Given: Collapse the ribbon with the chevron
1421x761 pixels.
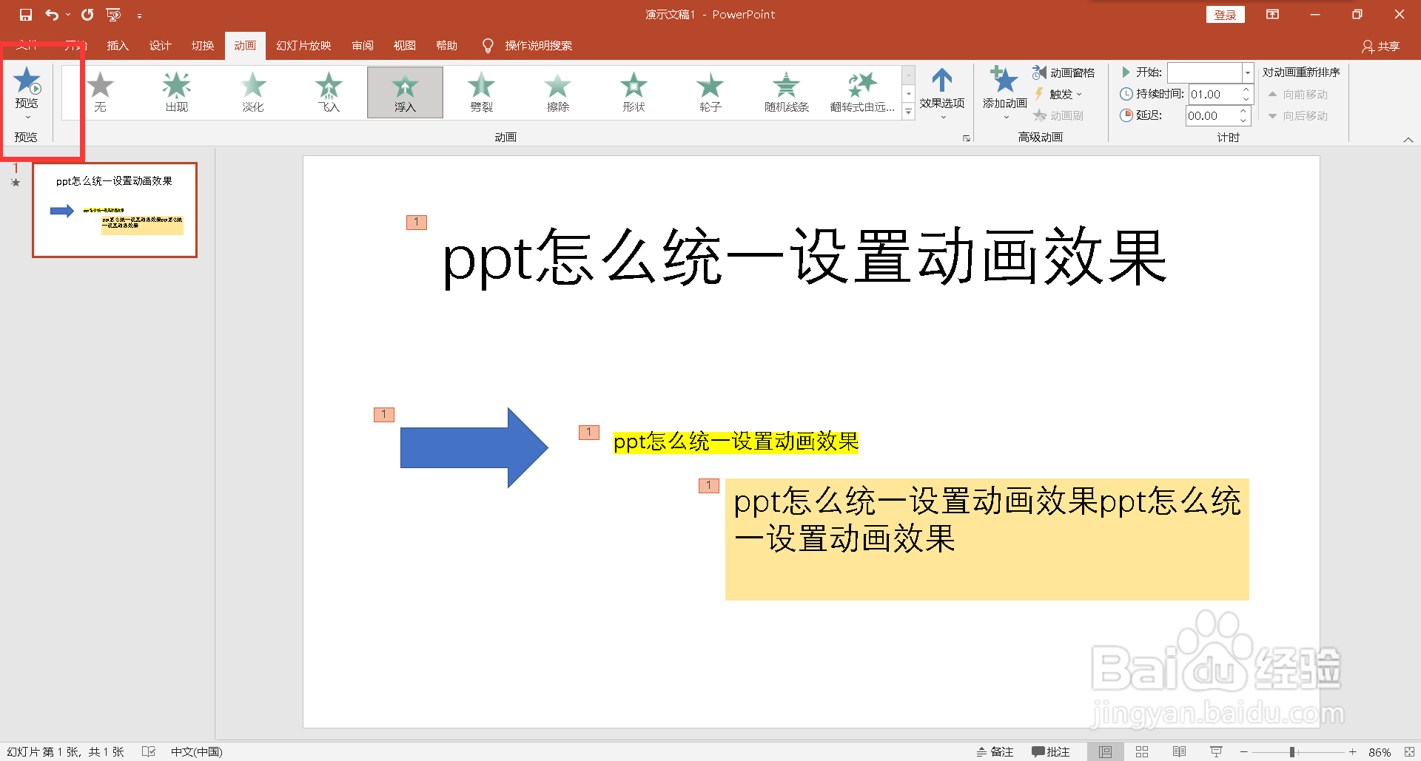Looking at the screenshot, I should click(1408, 139).
